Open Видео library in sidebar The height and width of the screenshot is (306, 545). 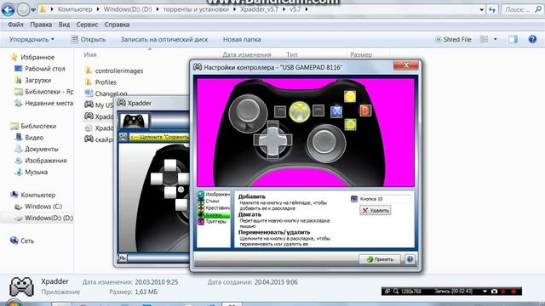[34, 138]
